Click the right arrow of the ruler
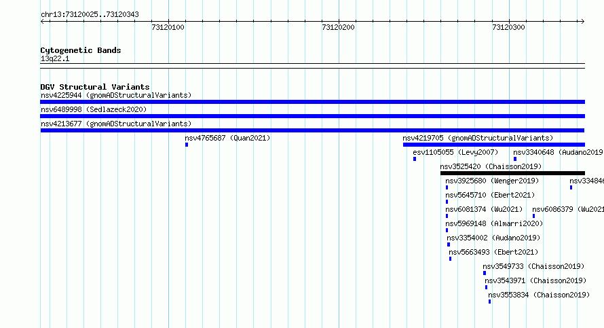This screenshot has width=604, height=328. (582, 22)
